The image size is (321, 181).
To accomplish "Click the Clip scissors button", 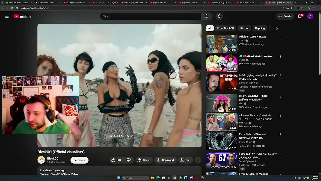I will 185,160.
